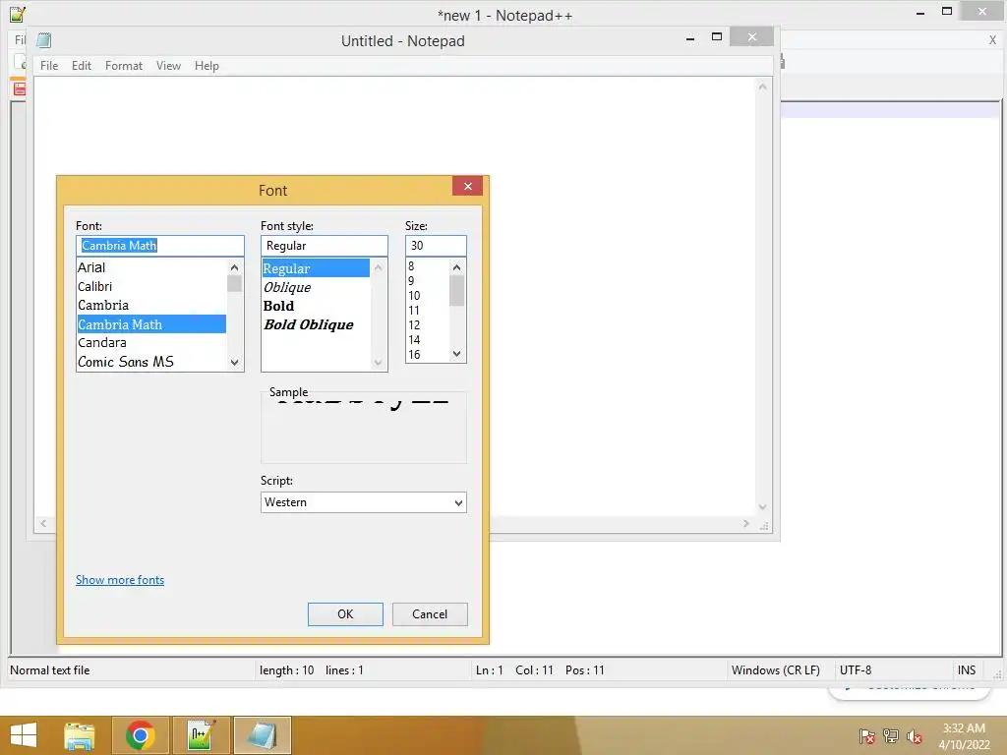Click the Font name input field
The height and width of the screenshot is (755, 1007).
[160, 246]
